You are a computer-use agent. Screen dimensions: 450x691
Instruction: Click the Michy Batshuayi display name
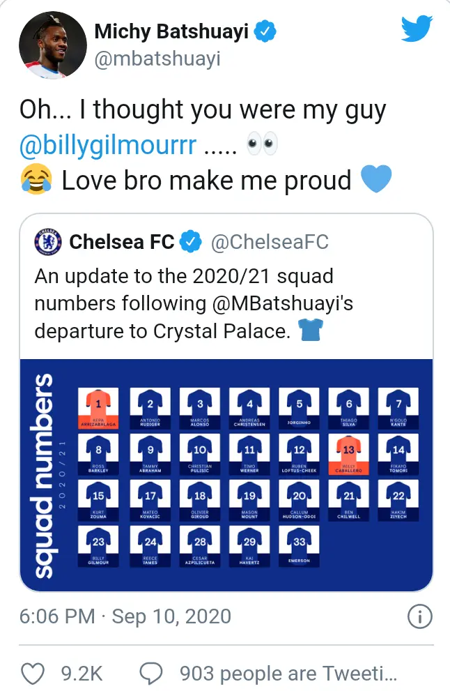[171, 31]
